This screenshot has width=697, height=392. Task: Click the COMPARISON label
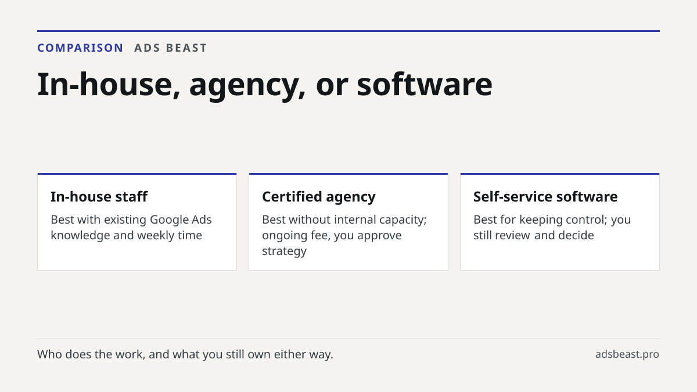coord(80,48)
